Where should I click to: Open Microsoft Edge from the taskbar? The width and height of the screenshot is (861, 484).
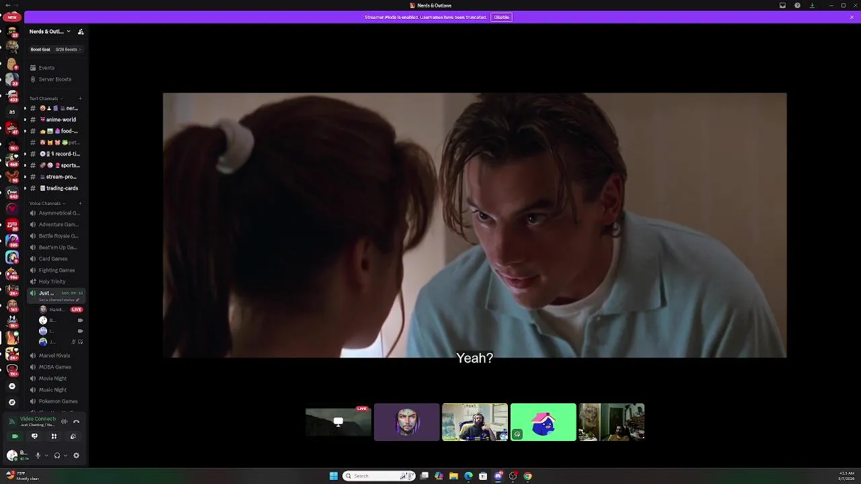click(468, 476)
